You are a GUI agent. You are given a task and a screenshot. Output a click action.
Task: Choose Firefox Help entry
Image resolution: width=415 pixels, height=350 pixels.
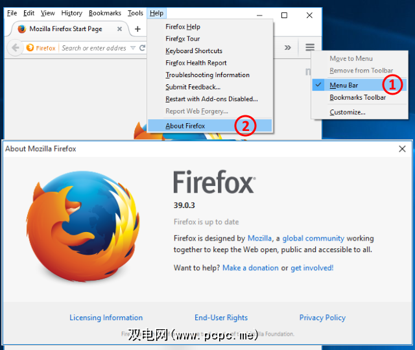pos(210,27)
